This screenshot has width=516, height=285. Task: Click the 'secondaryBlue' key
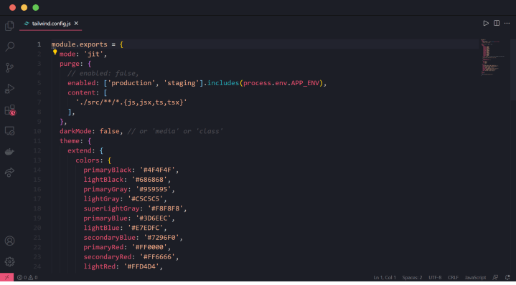pos(109,238)
